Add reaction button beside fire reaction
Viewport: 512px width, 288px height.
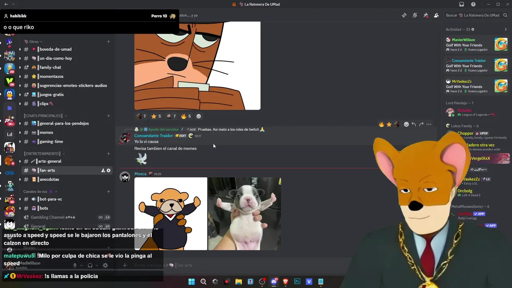click(x=199, y=116)
